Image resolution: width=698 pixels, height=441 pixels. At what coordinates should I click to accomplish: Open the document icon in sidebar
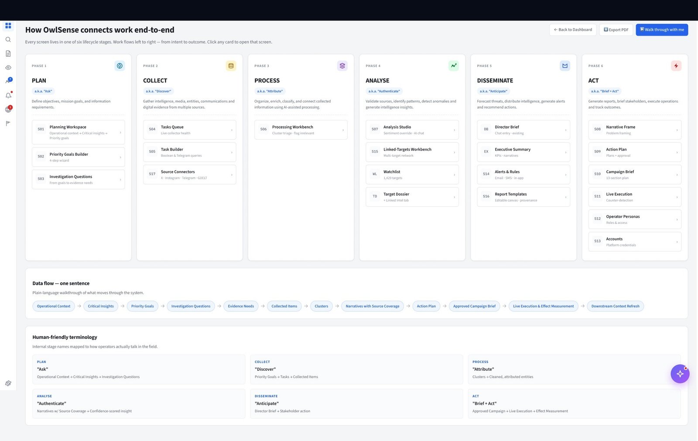[8, 54]
